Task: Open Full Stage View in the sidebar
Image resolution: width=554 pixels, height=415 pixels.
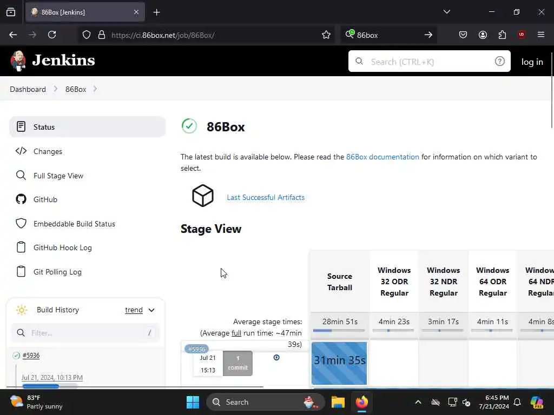Action: point(58,176)
